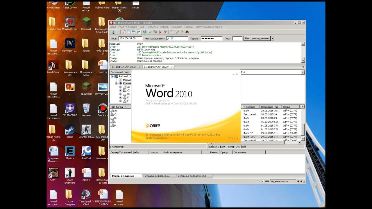
Task: Click the Быстрое соединение button
Action: click(x=257, y=38)
